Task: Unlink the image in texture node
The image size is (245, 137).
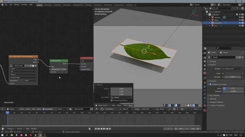Action: pyautogui.click(x=36, y=66)
